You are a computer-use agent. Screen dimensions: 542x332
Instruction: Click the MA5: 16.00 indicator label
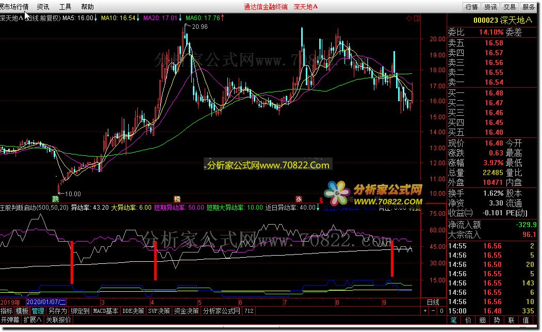[78, 18]
